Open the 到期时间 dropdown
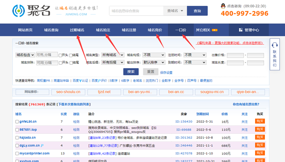The width and height of the screenshot is (285, 162). click(x=195, y=62)
